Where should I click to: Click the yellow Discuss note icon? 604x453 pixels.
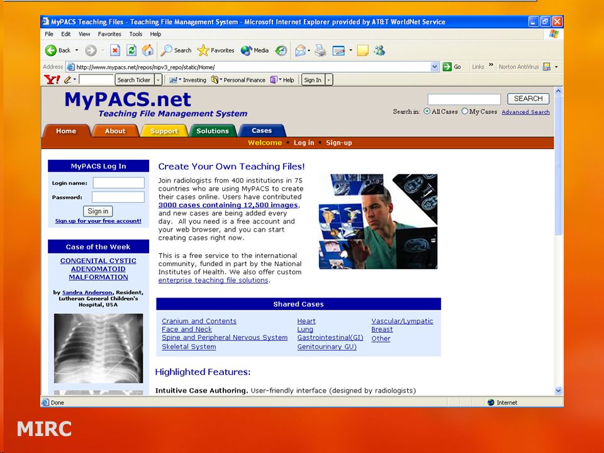pos(362,50)
